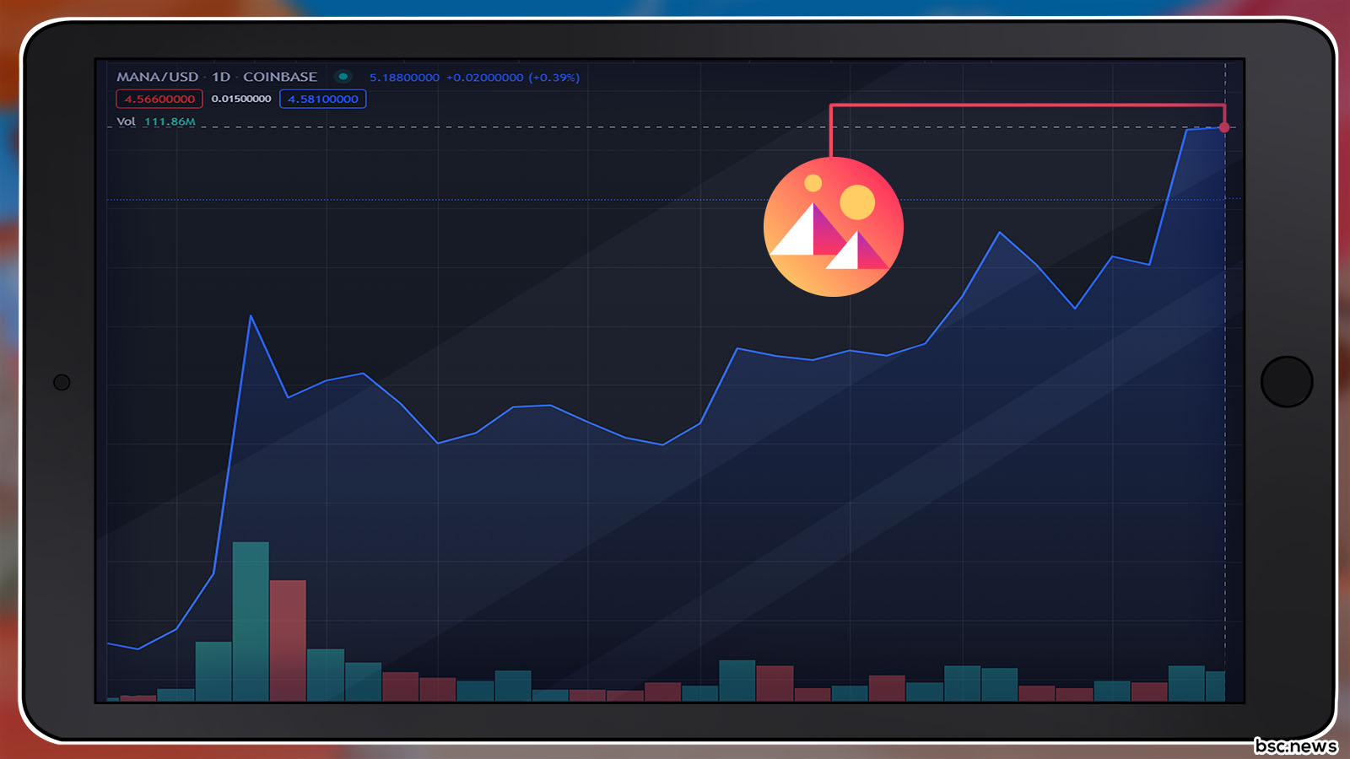Click the red price marker dot on chart
Viewport: 1350px width, 759px height.
point(1224,127)
